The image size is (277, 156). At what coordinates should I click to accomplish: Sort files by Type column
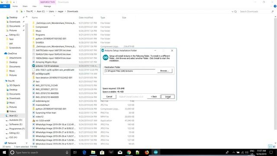click(103, 17)
